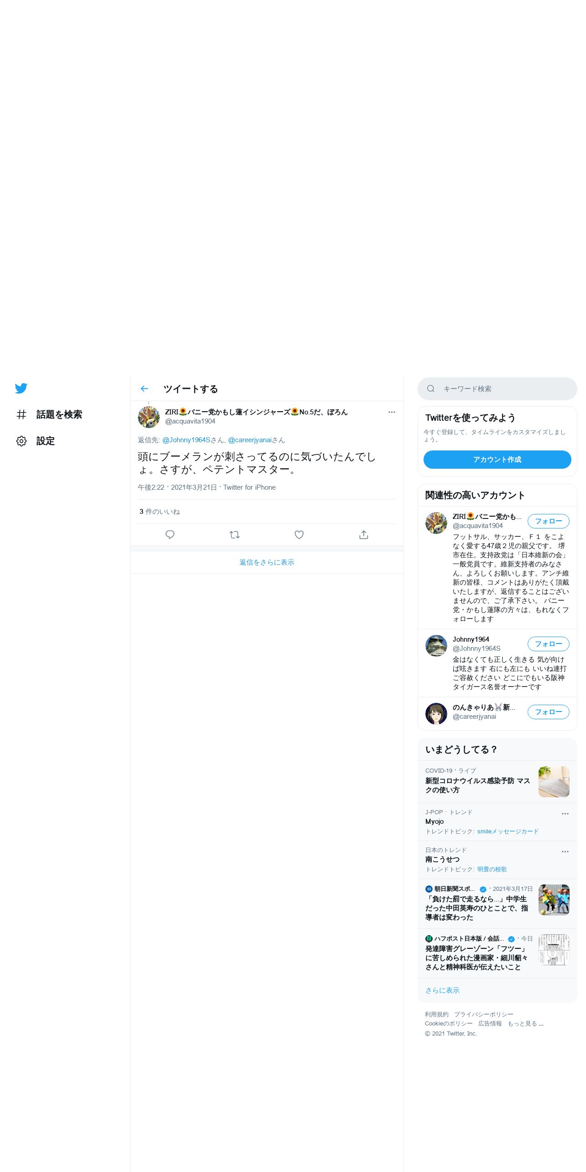This screenshot has width=586, height=1172.
Task: Open more options for the Myojo trend
Action: pos(565,814)
